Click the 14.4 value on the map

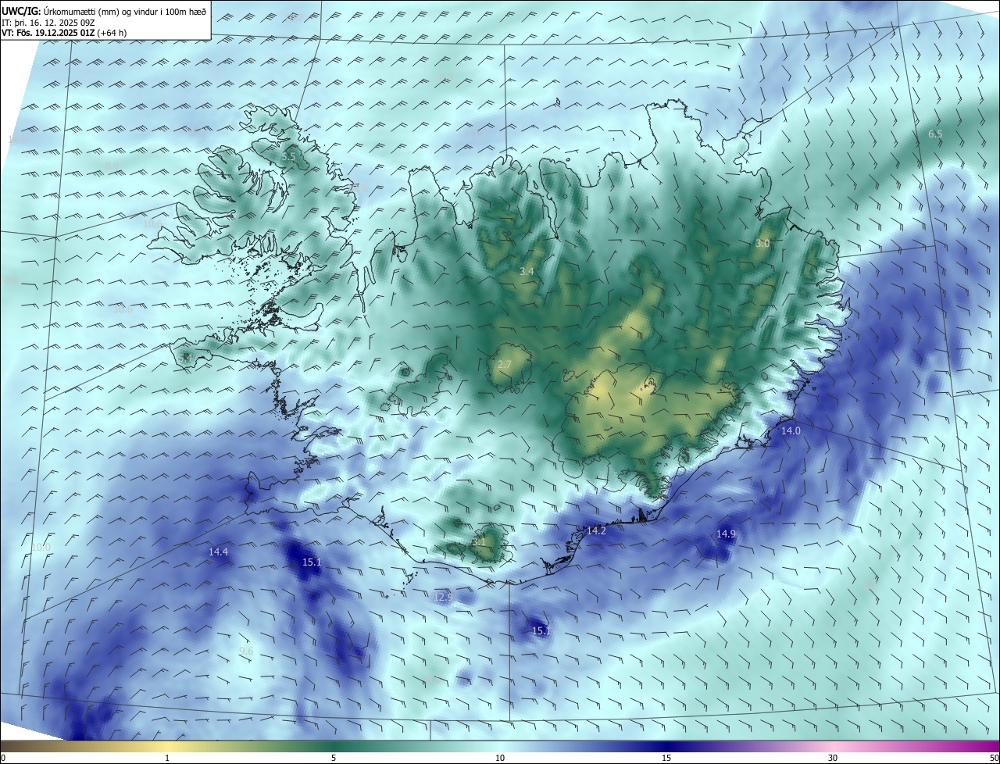219,552
